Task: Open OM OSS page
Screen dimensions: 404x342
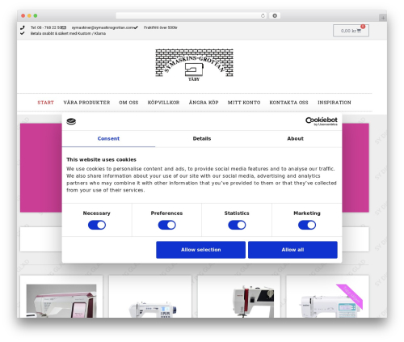Action: (128, 103)
